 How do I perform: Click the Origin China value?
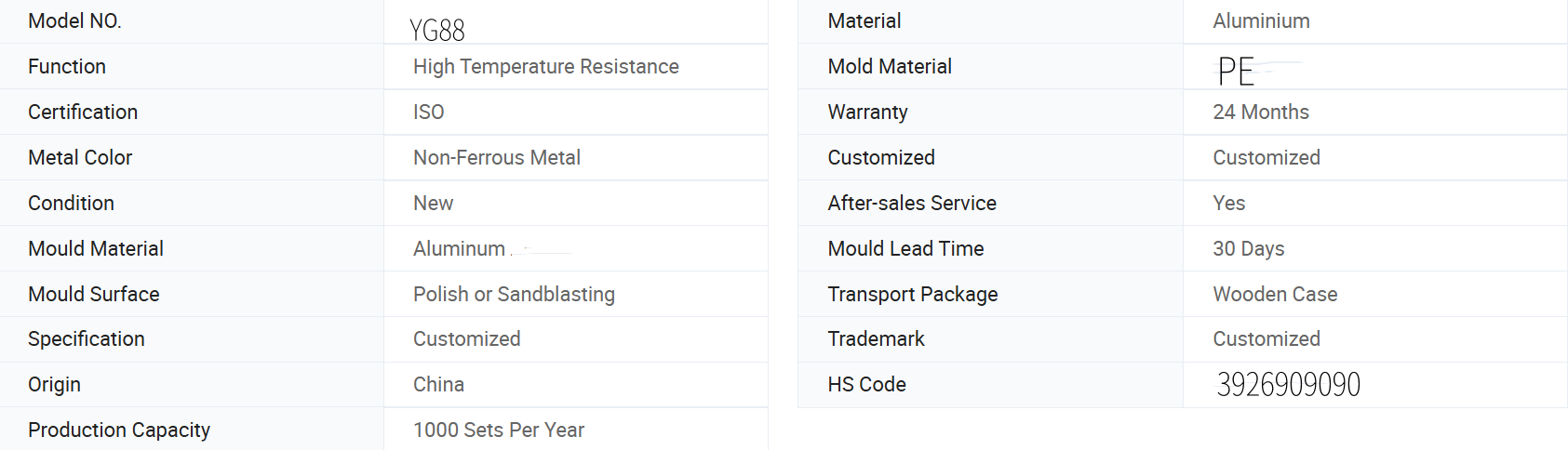click(438, 385)
